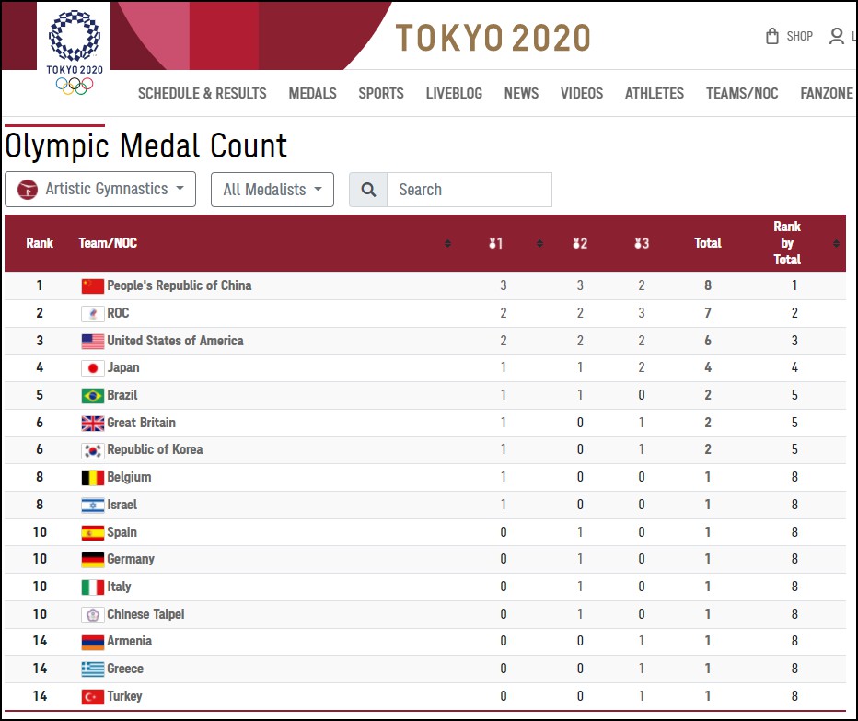Select the Great Britain team link

click(x=141, y=423)
